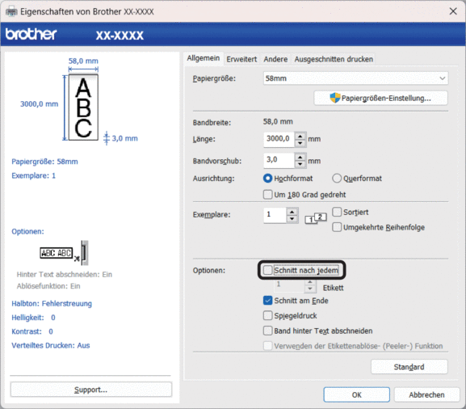
Task: Switch to the Erweitert tab
Action: pyautogui.click(x=241, y=59)
